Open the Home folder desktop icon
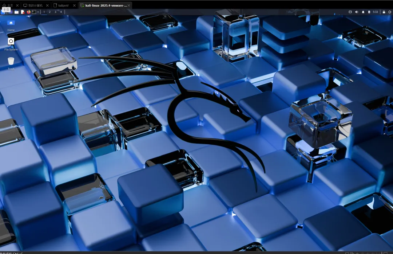This screenshot has height=254, width=393. coord(11,26)
